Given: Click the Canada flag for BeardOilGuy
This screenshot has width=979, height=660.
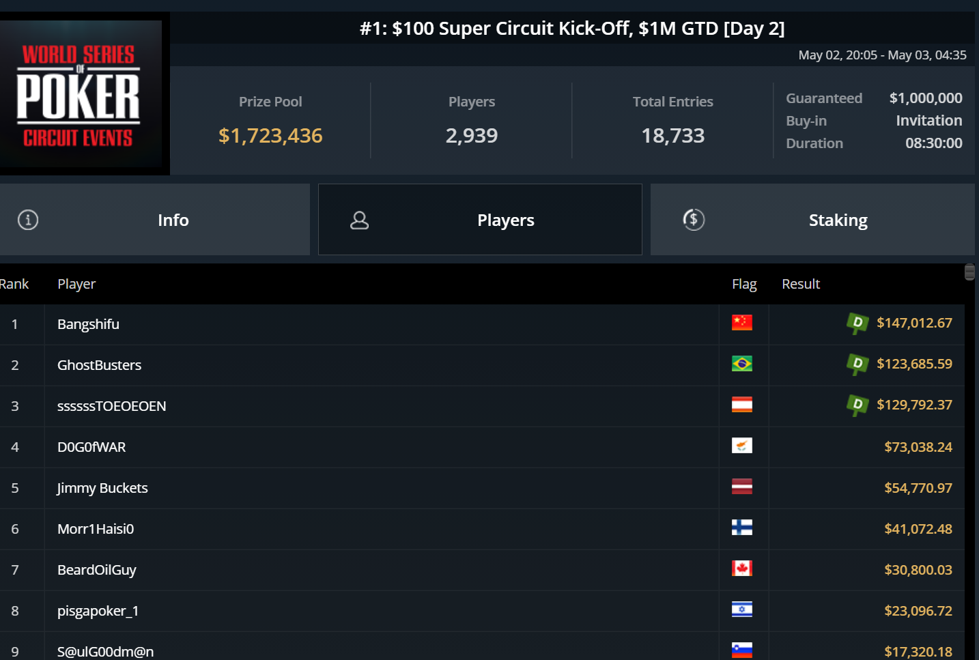Looking at the screenshot, I should [741, 569].
